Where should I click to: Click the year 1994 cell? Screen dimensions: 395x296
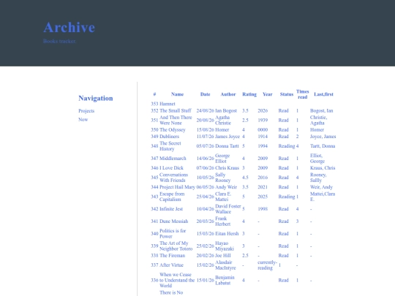(x=263, y=146)
